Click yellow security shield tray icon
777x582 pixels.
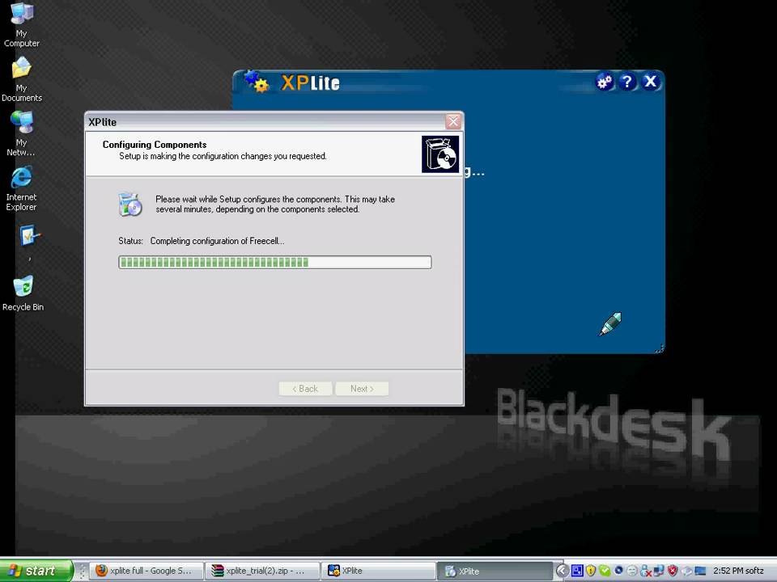coord(591,571)
